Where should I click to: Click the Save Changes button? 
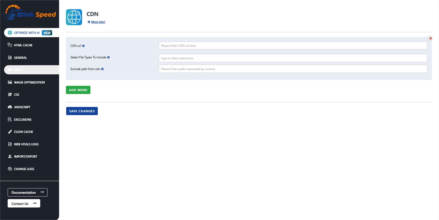tap(82, 111)
